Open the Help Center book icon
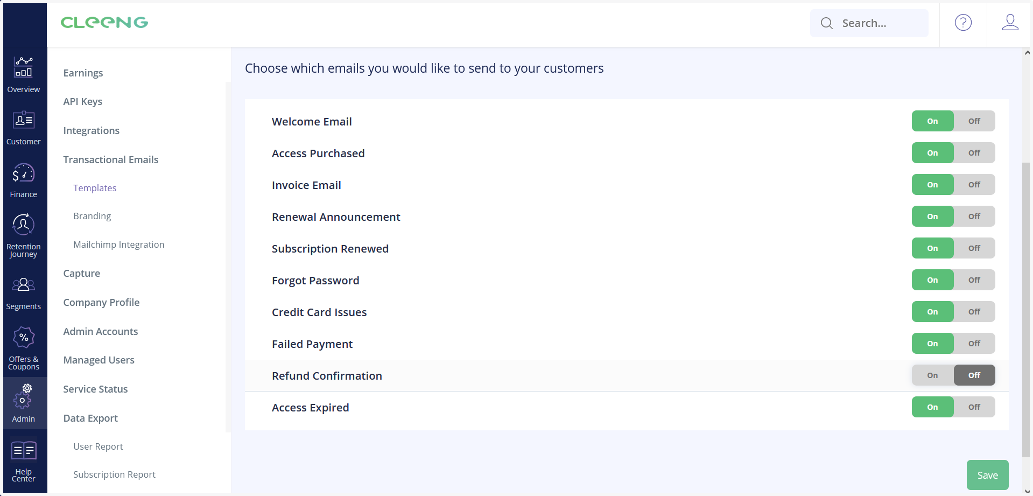The image size is (1033, 496). [23, 450]
